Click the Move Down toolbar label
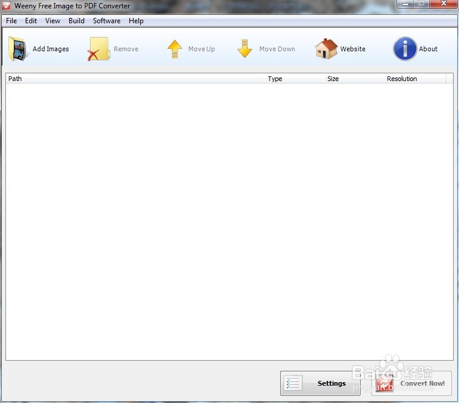The height and width of the screenshot is (403, 459). tap(277, 49)
